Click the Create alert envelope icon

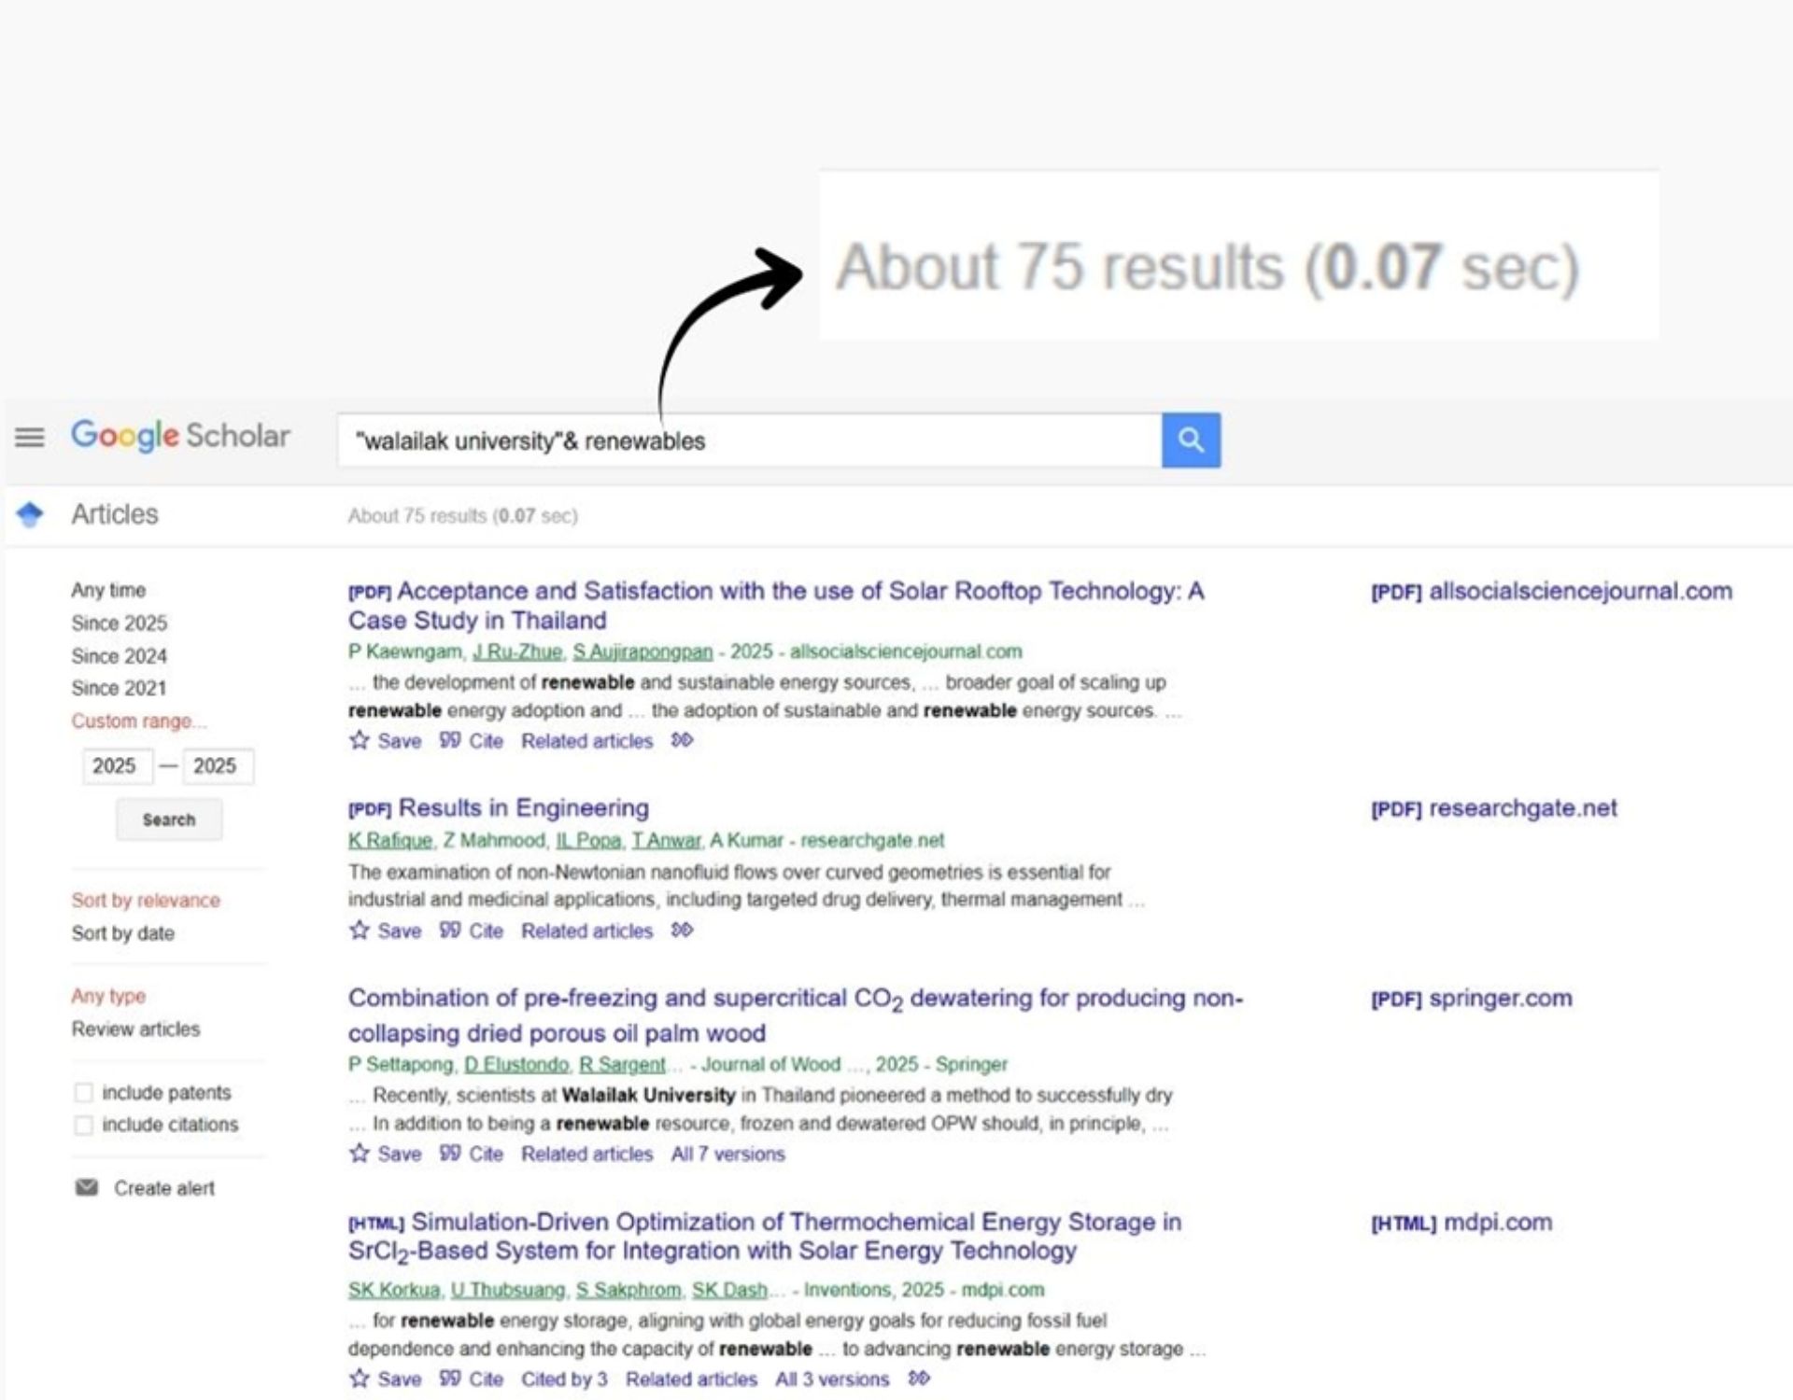tap(87, 1187)
